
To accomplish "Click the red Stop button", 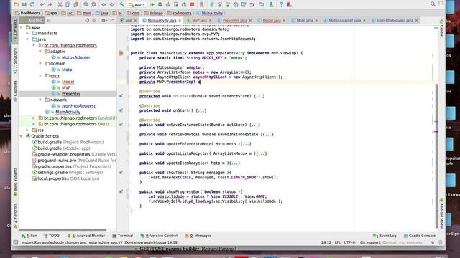I will pyautogui.click(x=192, y=4).
